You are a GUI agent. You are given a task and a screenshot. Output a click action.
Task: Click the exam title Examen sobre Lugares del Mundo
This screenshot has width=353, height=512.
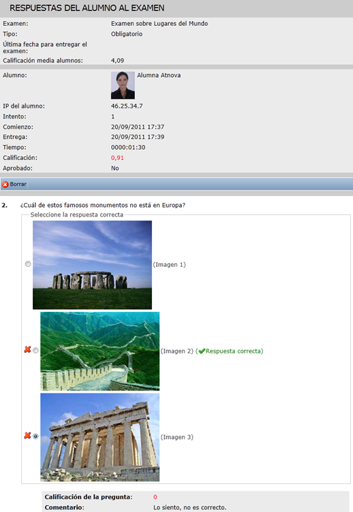coord(159,24)
